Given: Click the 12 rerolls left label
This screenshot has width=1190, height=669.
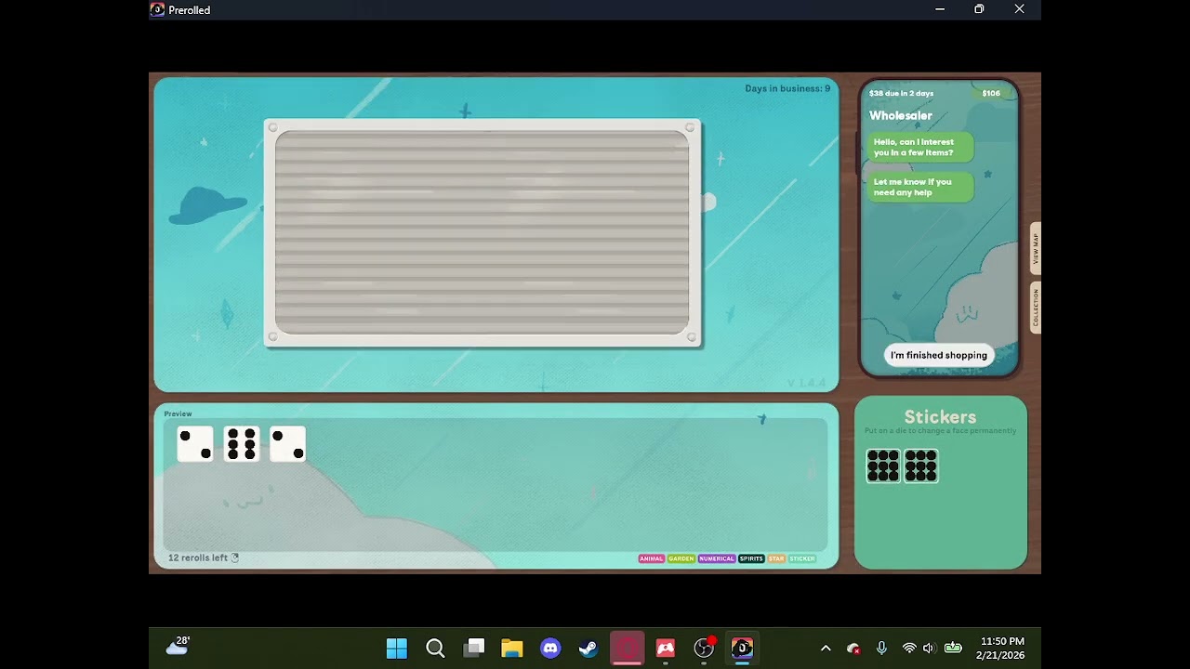Looking at the screenshot, I should (198, 557).
